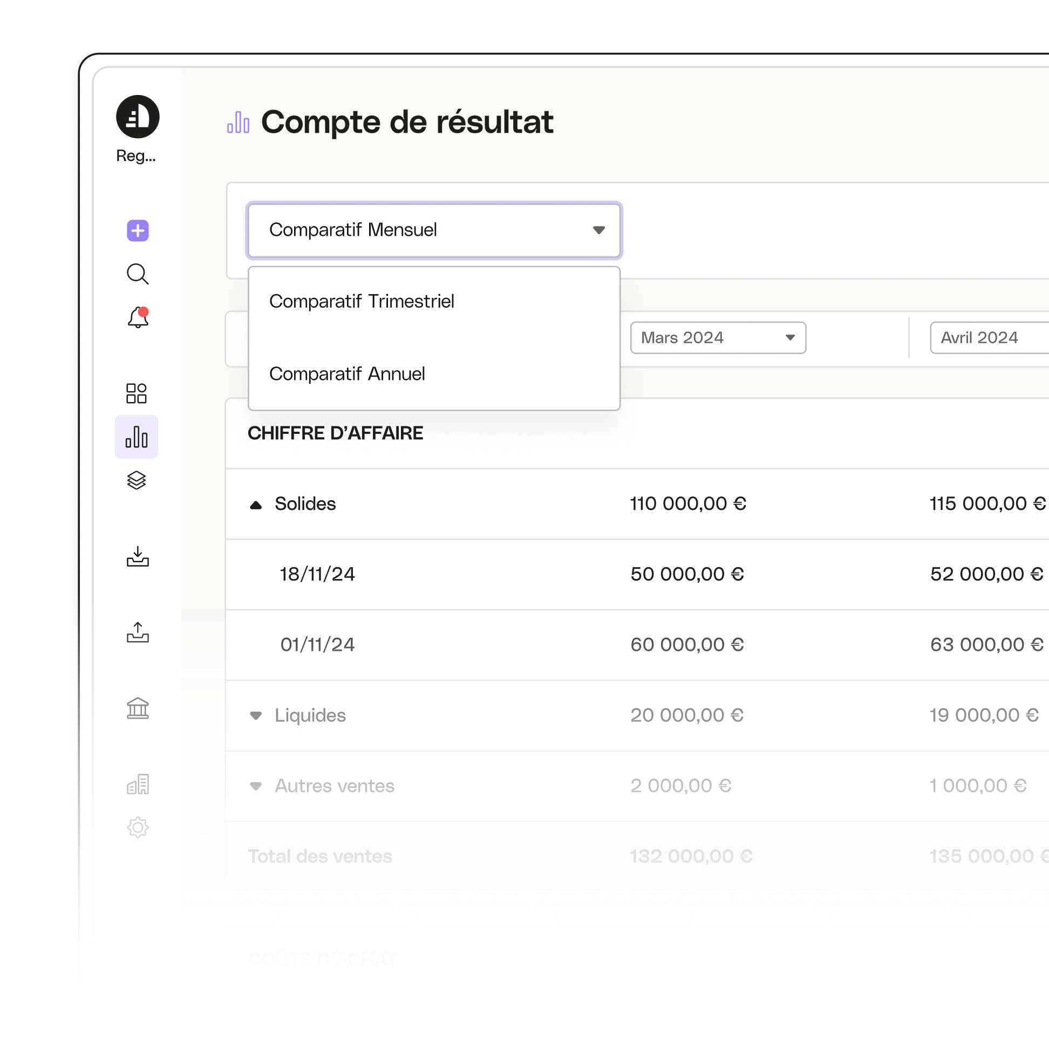Viewport: 1049px width, 1049px height.
Task: Click the bank/institution icon in sidebar
Action: pyautogui.click(x=138, y=711)
